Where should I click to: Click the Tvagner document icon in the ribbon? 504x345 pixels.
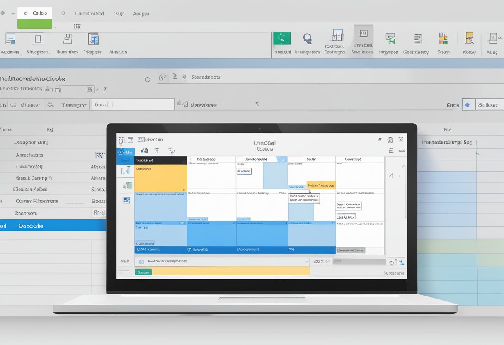coord(93,40)
